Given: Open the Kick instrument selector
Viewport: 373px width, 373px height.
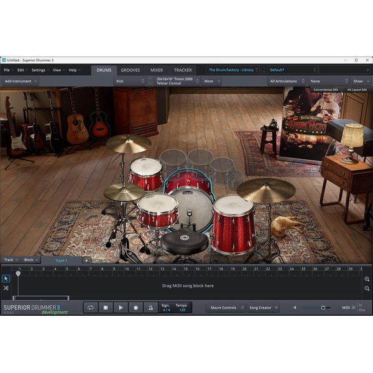Looking at the screenshot, I should coord(130,81).
